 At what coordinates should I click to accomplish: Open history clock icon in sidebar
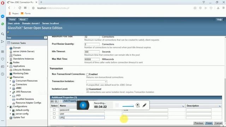point(2,74)
